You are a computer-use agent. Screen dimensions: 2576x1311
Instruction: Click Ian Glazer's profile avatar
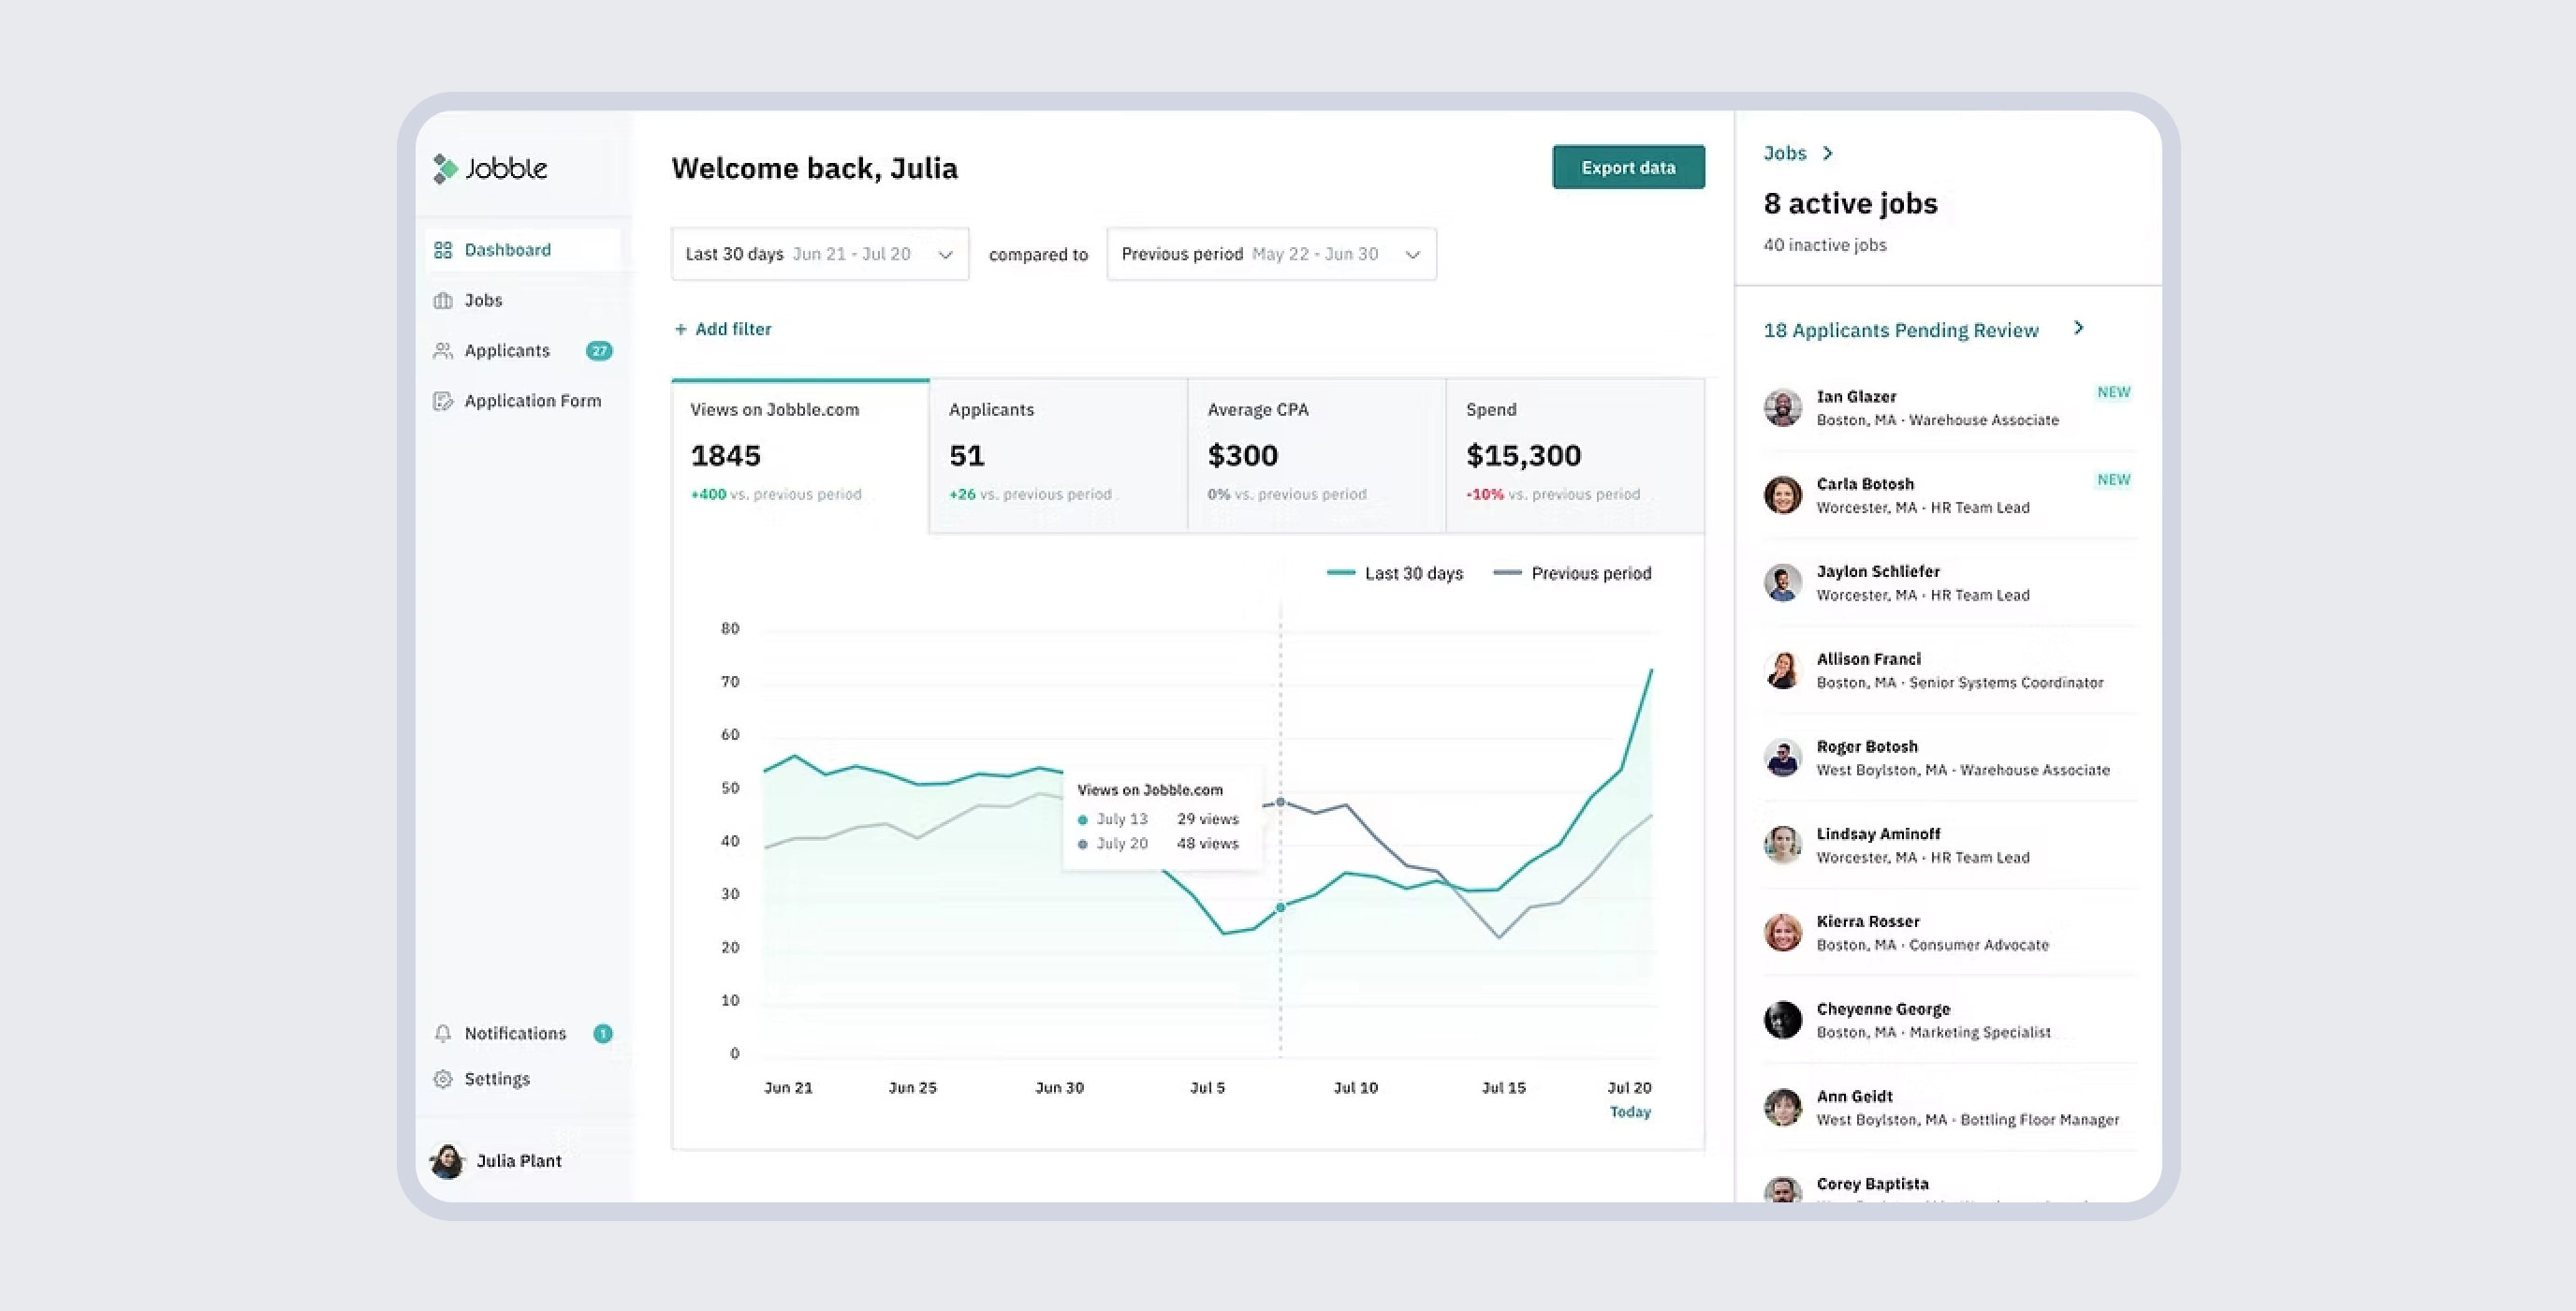tap(1782, 407)
